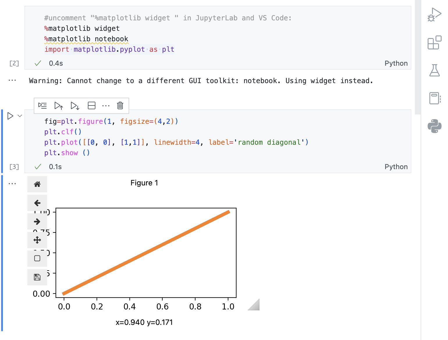Click the Python logo in the sidebar
The width and height of the screenshot is (448, 340).
[x=435, y=126]
